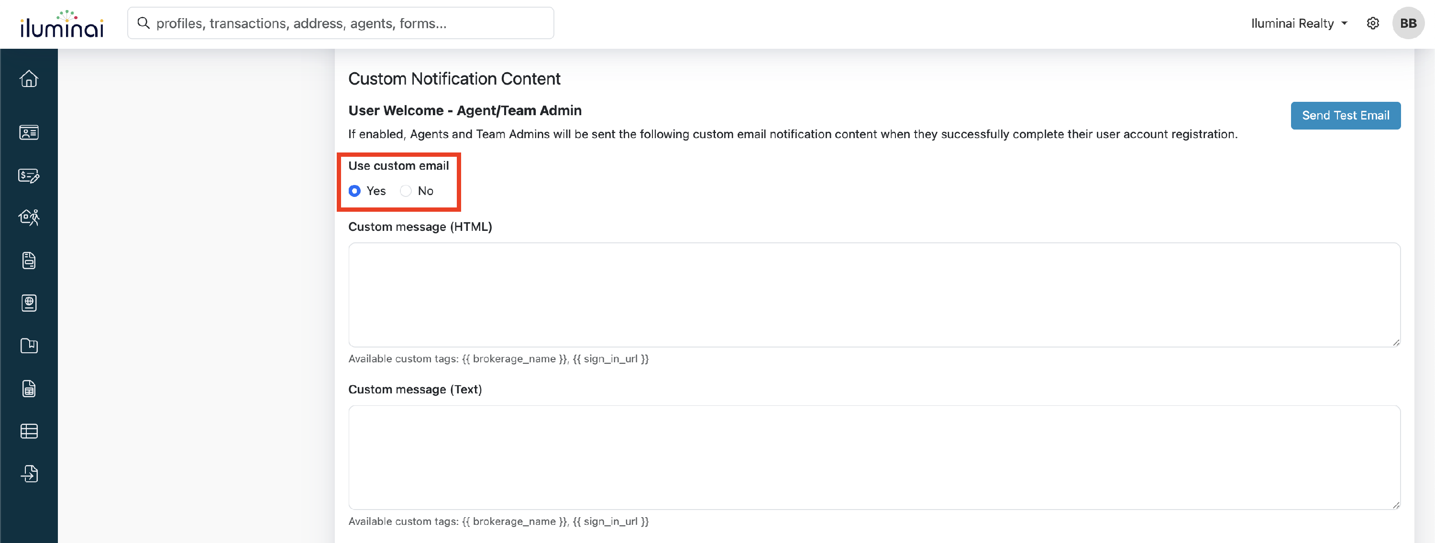Open the BB user avatar menu
The width and height of the screenshot is (1435, 543).
point(1408,23)
